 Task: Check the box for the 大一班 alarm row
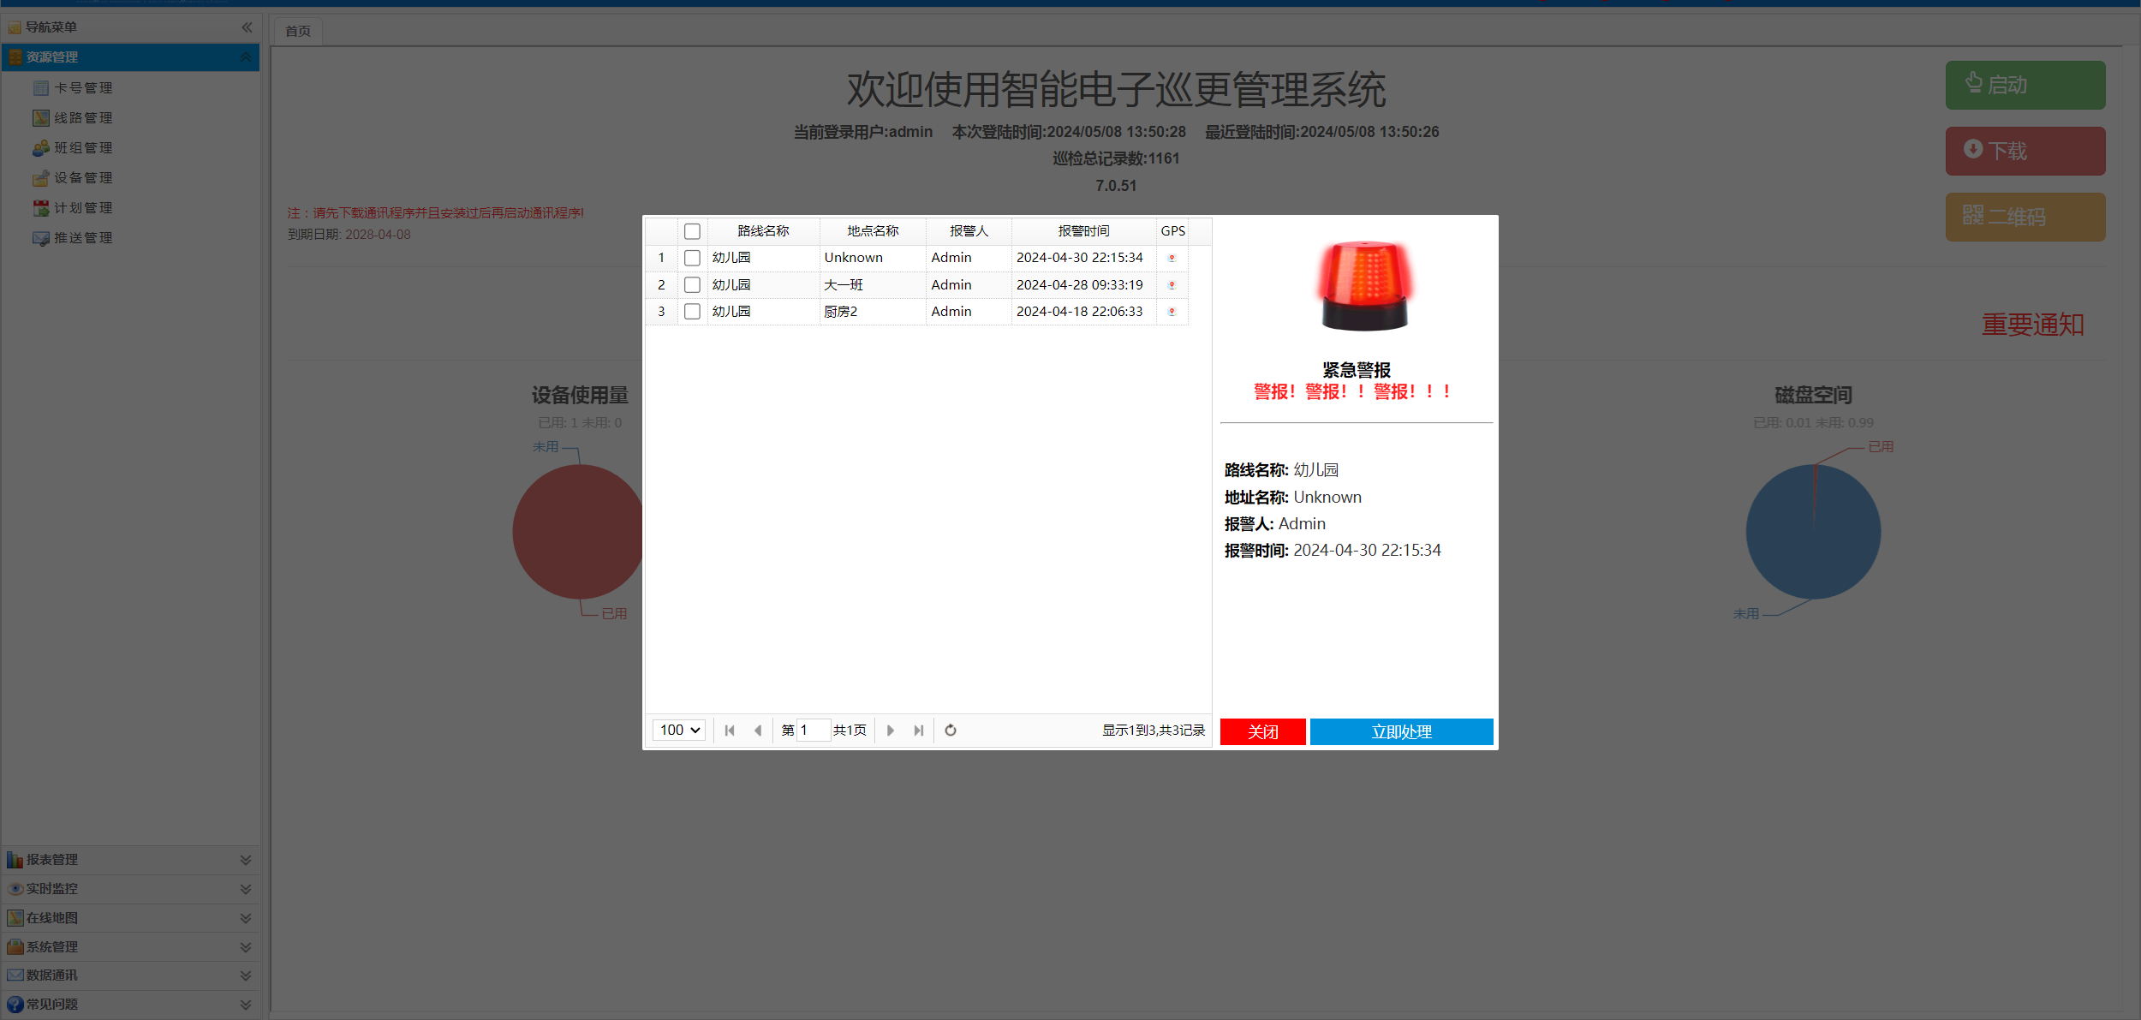(693, 285)
